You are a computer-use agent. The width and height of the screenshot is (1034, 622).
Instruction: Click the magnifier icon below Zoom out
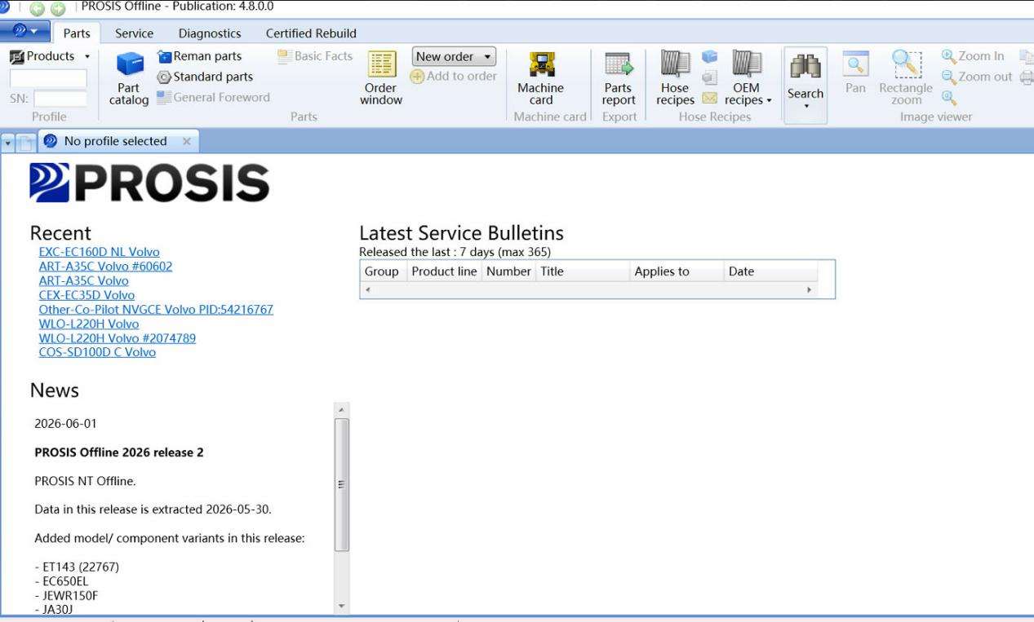coord(948,97)
